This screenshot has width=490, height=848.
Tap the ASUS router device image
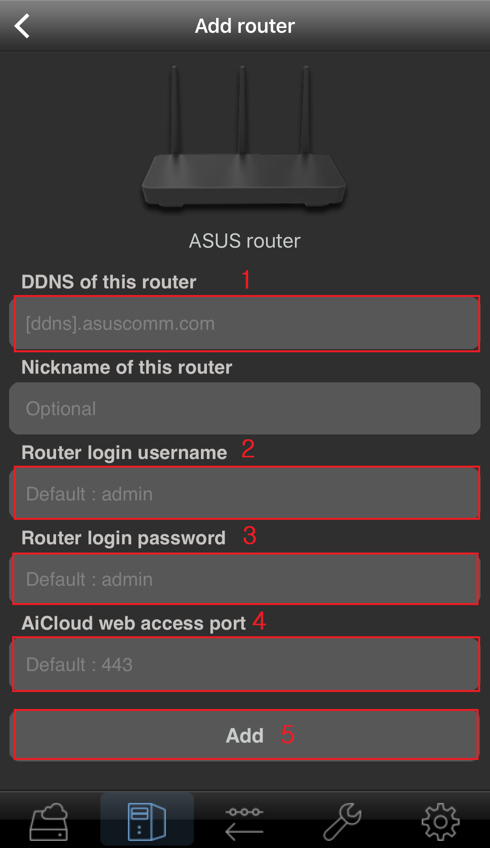coord(244,138)
